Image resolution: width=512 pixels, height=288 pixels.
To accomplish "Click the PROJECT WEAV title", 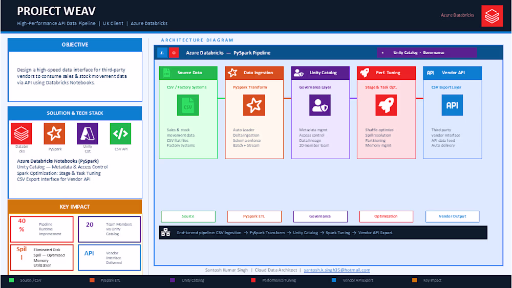I will 56,11.
